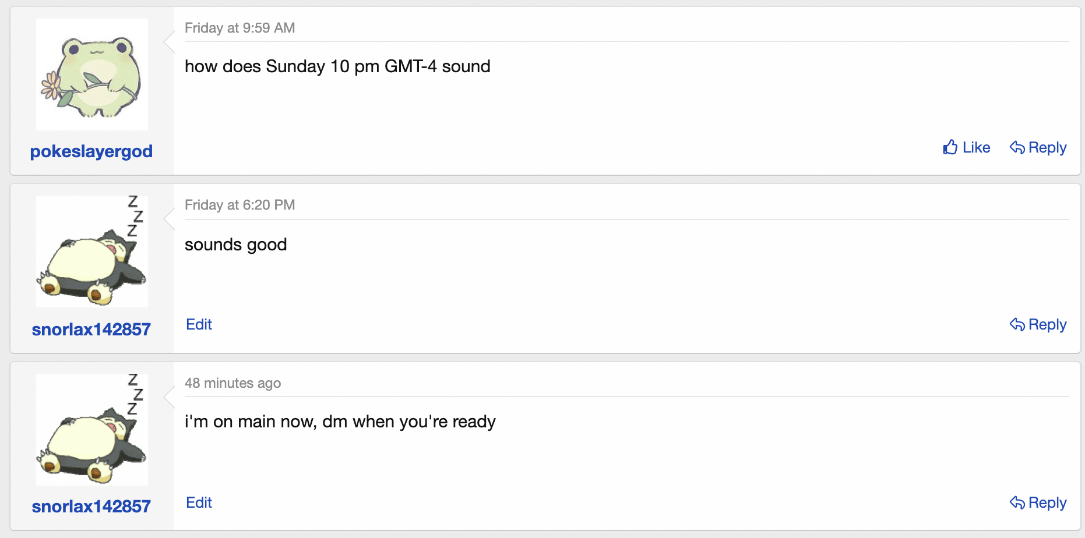Click the Snorlax avatar beside 'sounds good'
Screen dimensions: 1085x538
[x=92, y=252]
